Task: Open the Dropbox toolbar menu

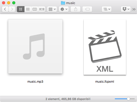Action: click(x=126, y=9)
